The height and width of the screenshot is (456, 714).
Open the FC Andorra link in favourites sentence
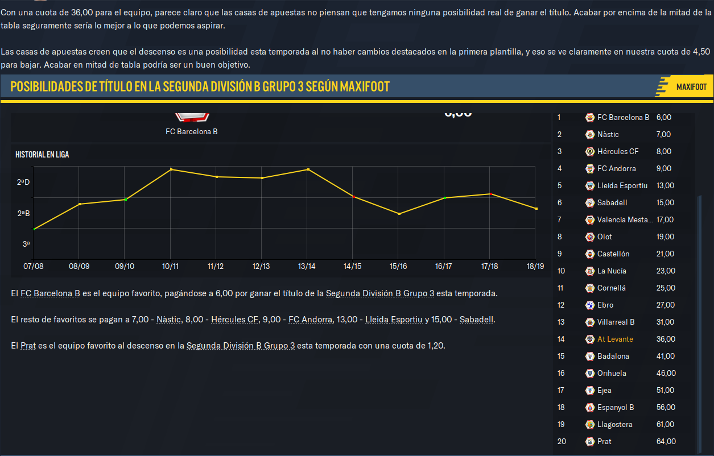tap(310, 320)
